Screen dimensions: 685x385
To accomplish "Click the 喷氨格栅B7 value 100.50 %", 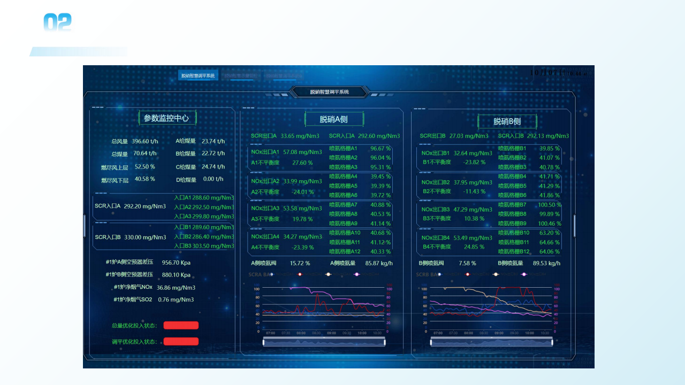I will (x=550, y=205).
